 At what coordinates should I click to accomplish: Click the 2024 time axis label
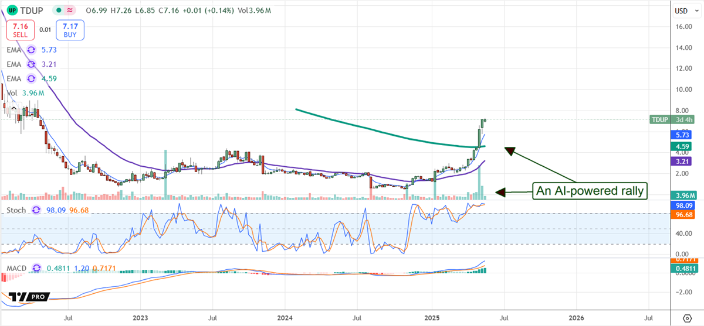pyautogui.click(x=285, y=318)
